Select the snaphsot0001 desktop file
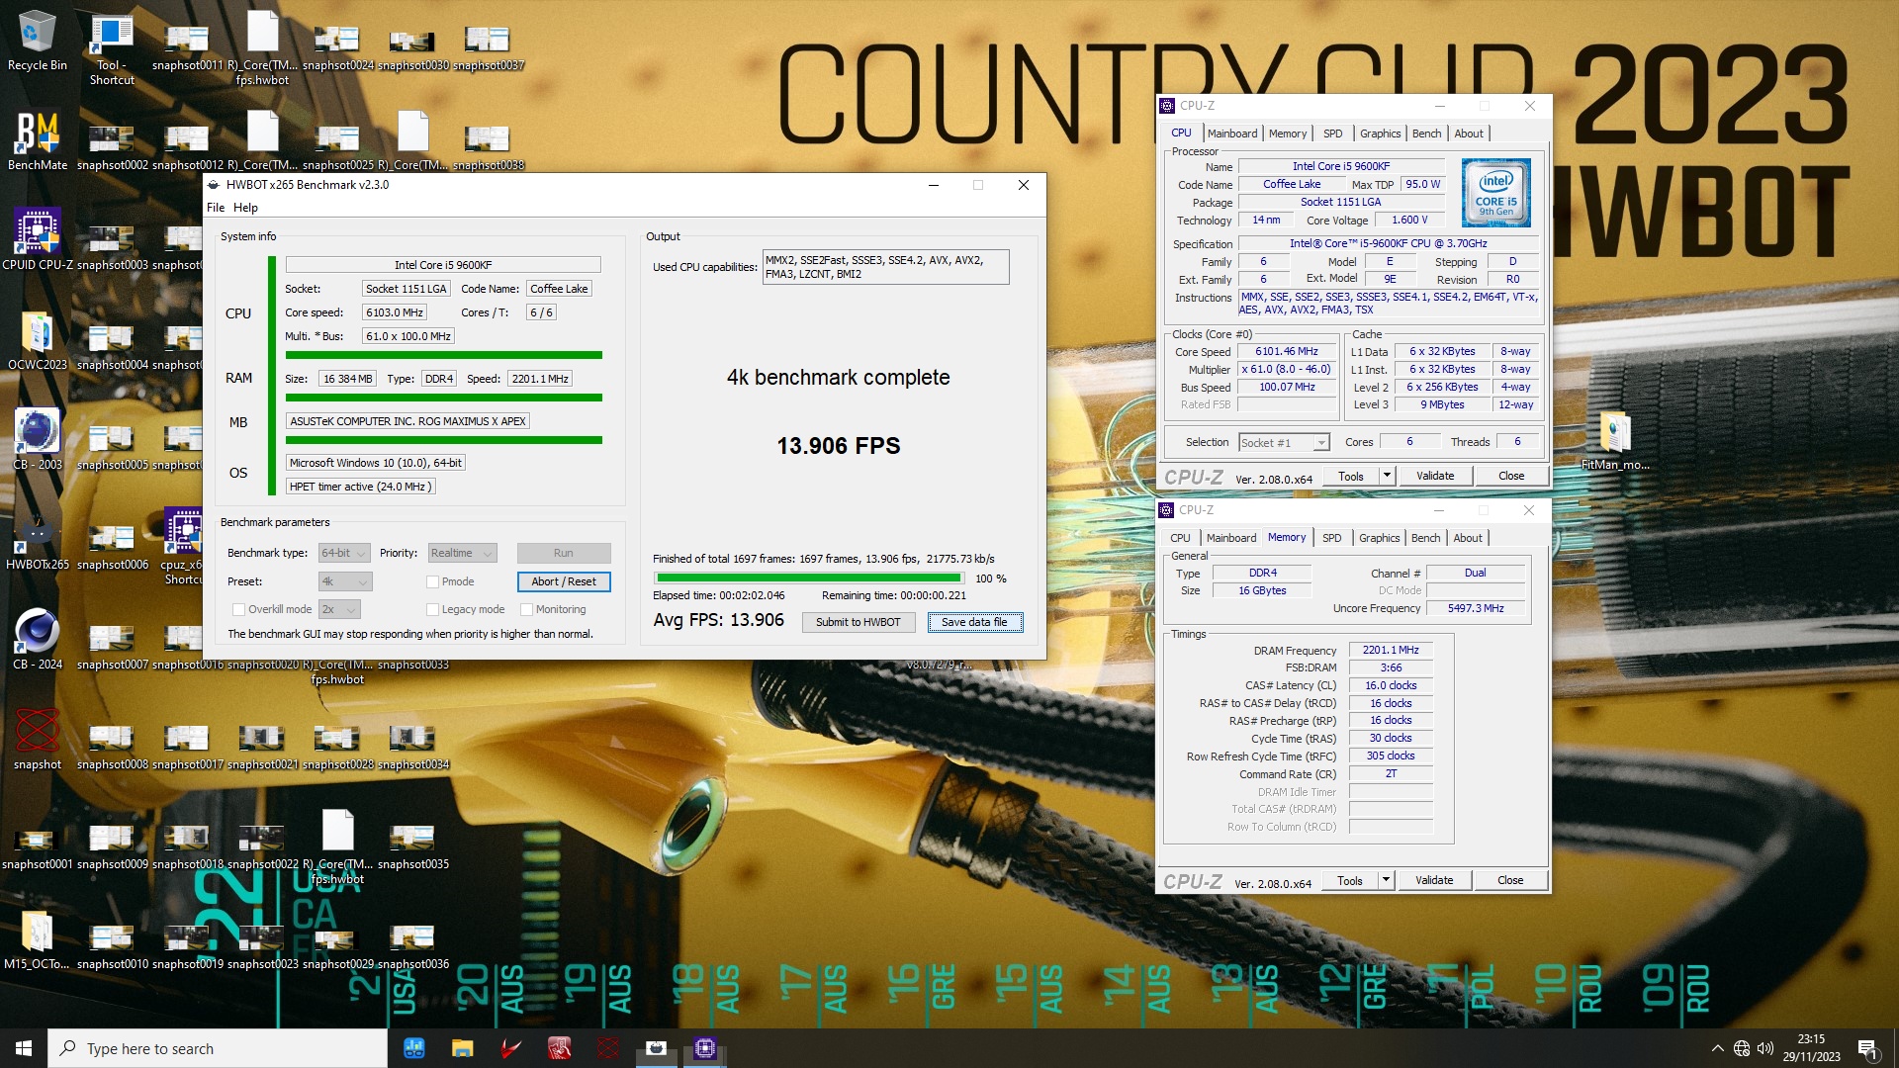 [x=37, y=847]
